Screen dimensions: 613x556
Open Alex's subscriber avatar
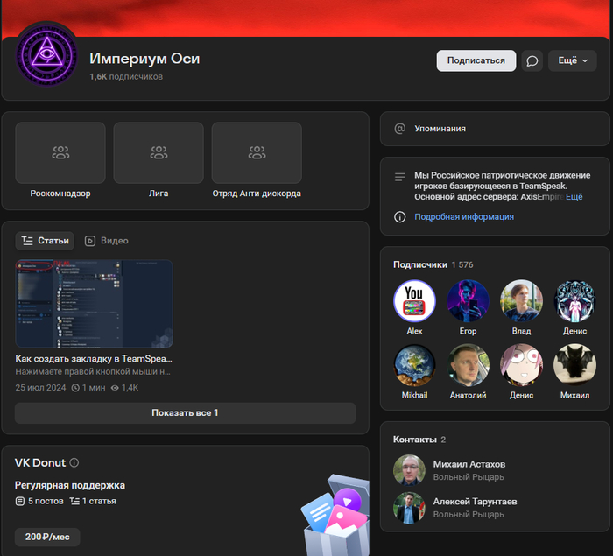[414, 301]
